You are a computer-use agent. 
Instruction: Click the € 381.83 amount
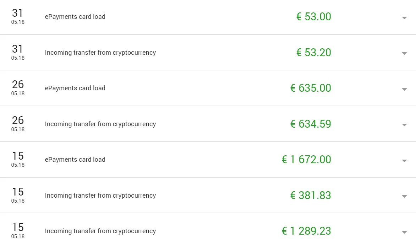point(311,195)
